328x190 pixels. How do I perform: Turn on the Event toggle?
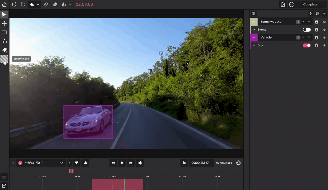pyautogui.click(x=307, y=30)
